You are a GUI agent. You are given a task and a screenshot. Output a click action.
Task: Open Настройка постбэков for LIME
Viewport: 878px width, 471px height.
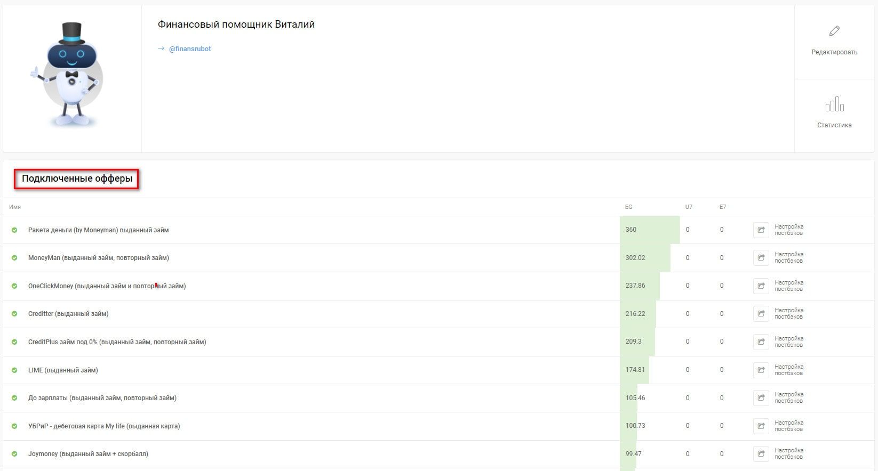coord(789,370)
